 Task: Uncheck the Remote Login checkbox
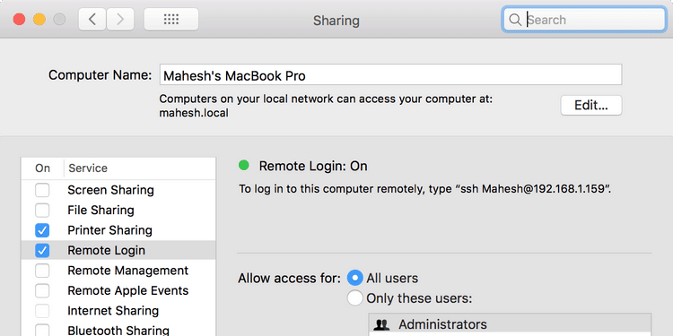pyautogui.click(x=42, y=250)
